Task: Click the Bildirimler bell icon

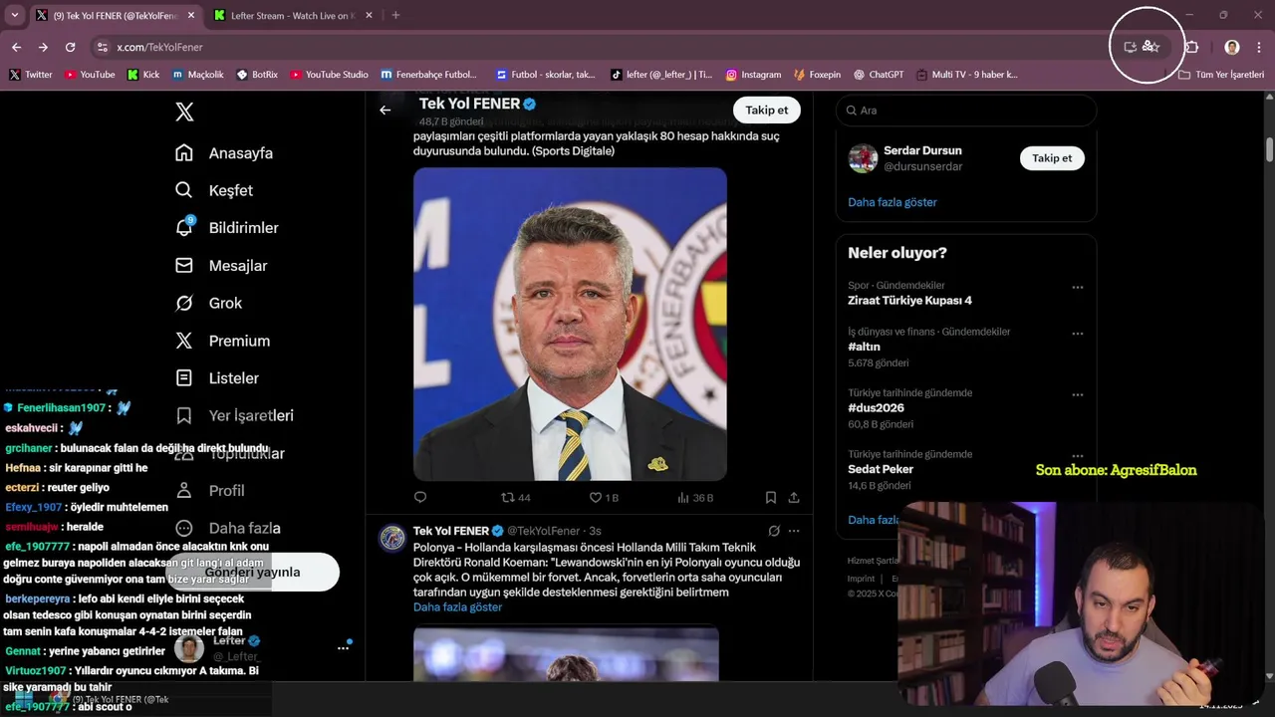Action: 184,227
